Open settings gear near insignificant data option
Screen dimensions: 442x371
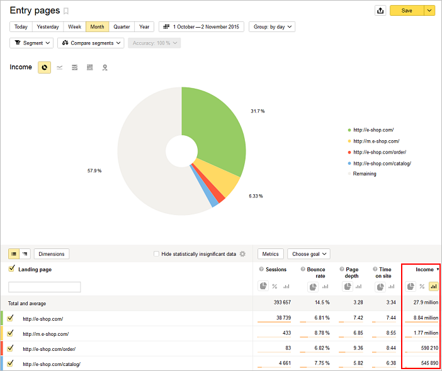pyautogui.click(x=242, y=254)
